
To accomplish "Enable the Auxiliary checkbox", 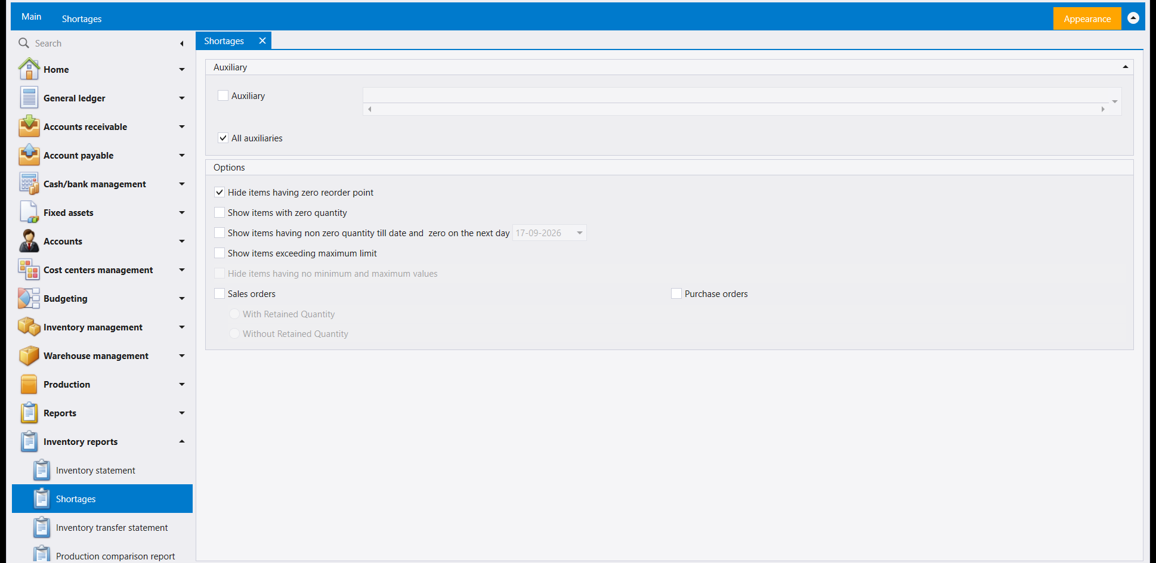I will tap(223, 95).
